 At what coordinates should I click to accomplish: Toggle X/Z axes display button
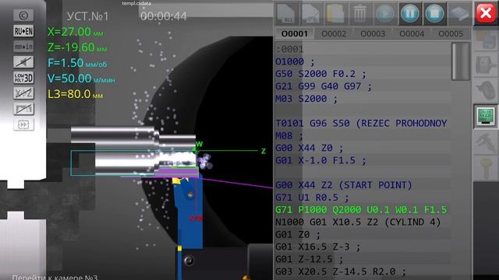pos(23,93)
